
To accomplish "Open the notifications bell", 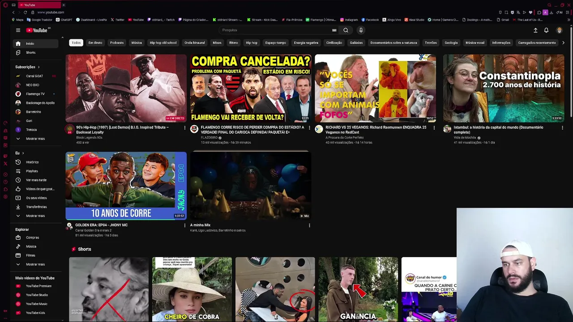I will coord(546,30).
